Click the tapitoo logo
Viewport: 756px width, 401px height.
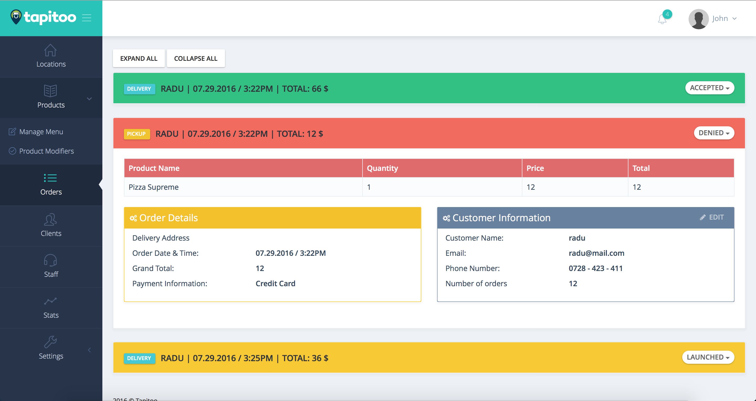pyautogui.click(x=43, y=17)
